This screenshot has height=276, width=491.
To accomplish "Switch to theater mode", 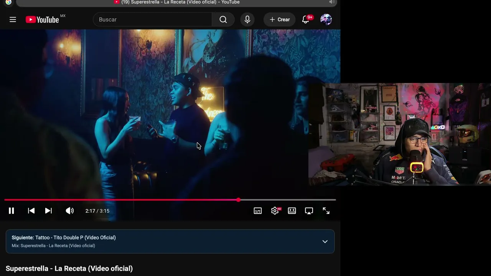I will pyautogui.click(x=292, y=211).
